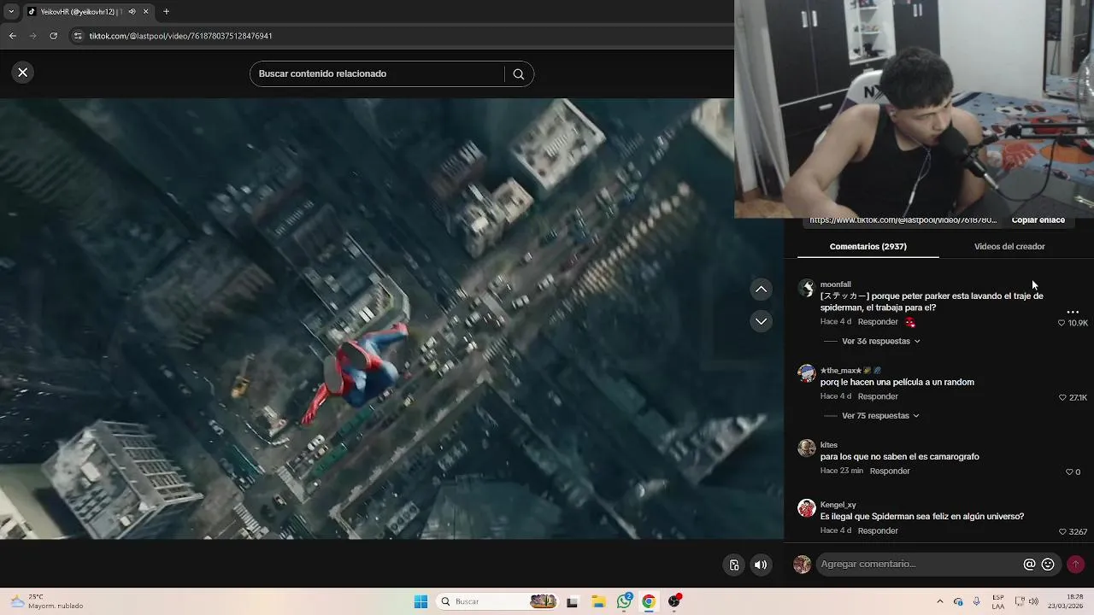
Task: Click Responder on kites' comment
Action: pos(890,471)
